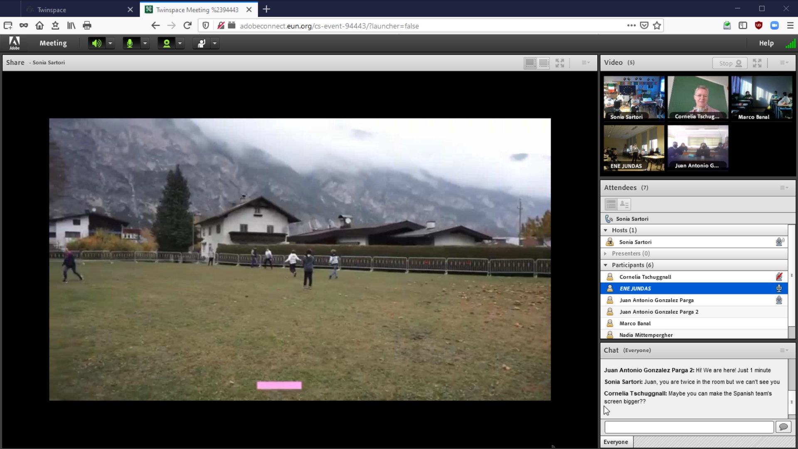Click the send chat message icon
798x449 pixels.
[x=783, y=427]
